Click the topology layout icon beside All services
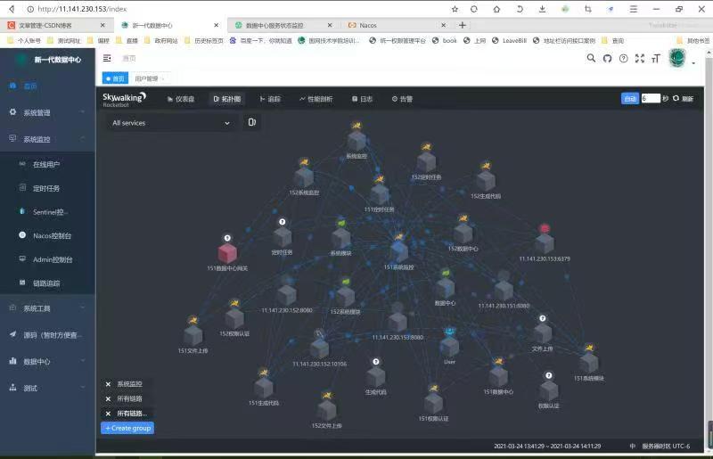 252,122
